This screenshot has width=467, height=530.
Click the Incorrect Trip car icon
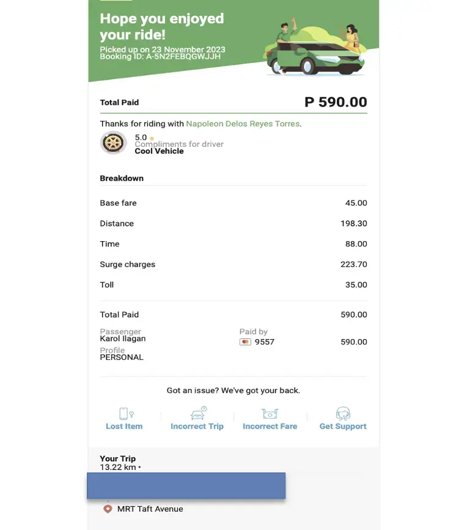click(198, 413)
